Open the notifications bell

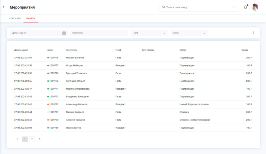coord(245,7)
